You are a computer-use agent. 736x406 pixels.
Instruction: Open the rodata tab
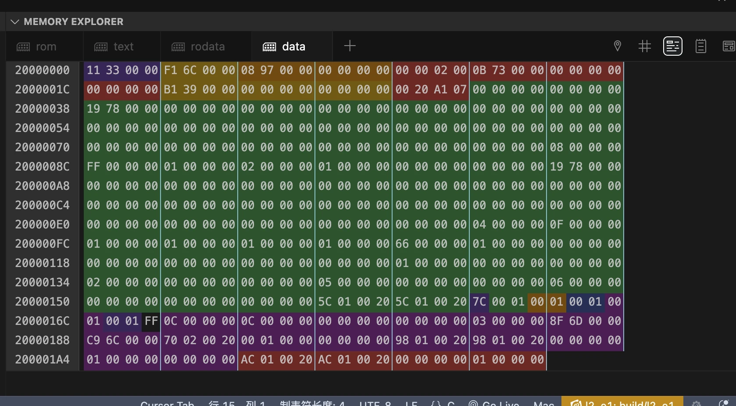[x=198, y=46]
